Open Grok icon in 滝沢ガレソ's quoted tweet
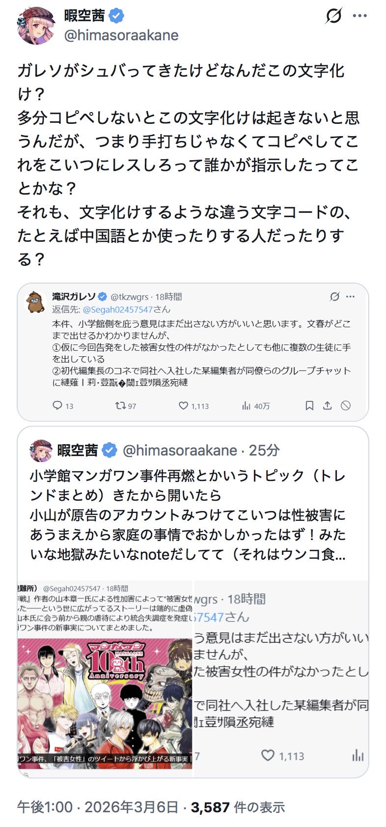386x827 pixels. pos(334,296)
